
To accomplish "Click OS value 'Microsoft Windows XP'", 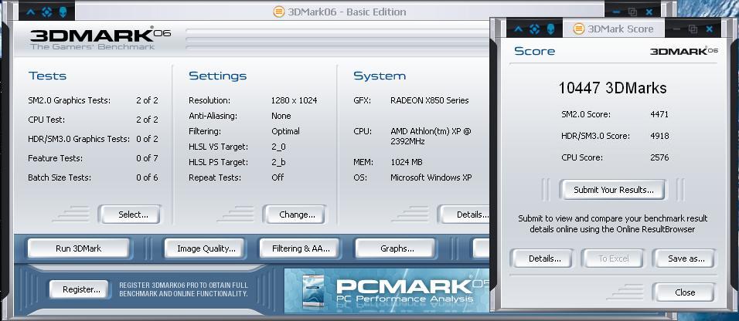I will 431,177.
